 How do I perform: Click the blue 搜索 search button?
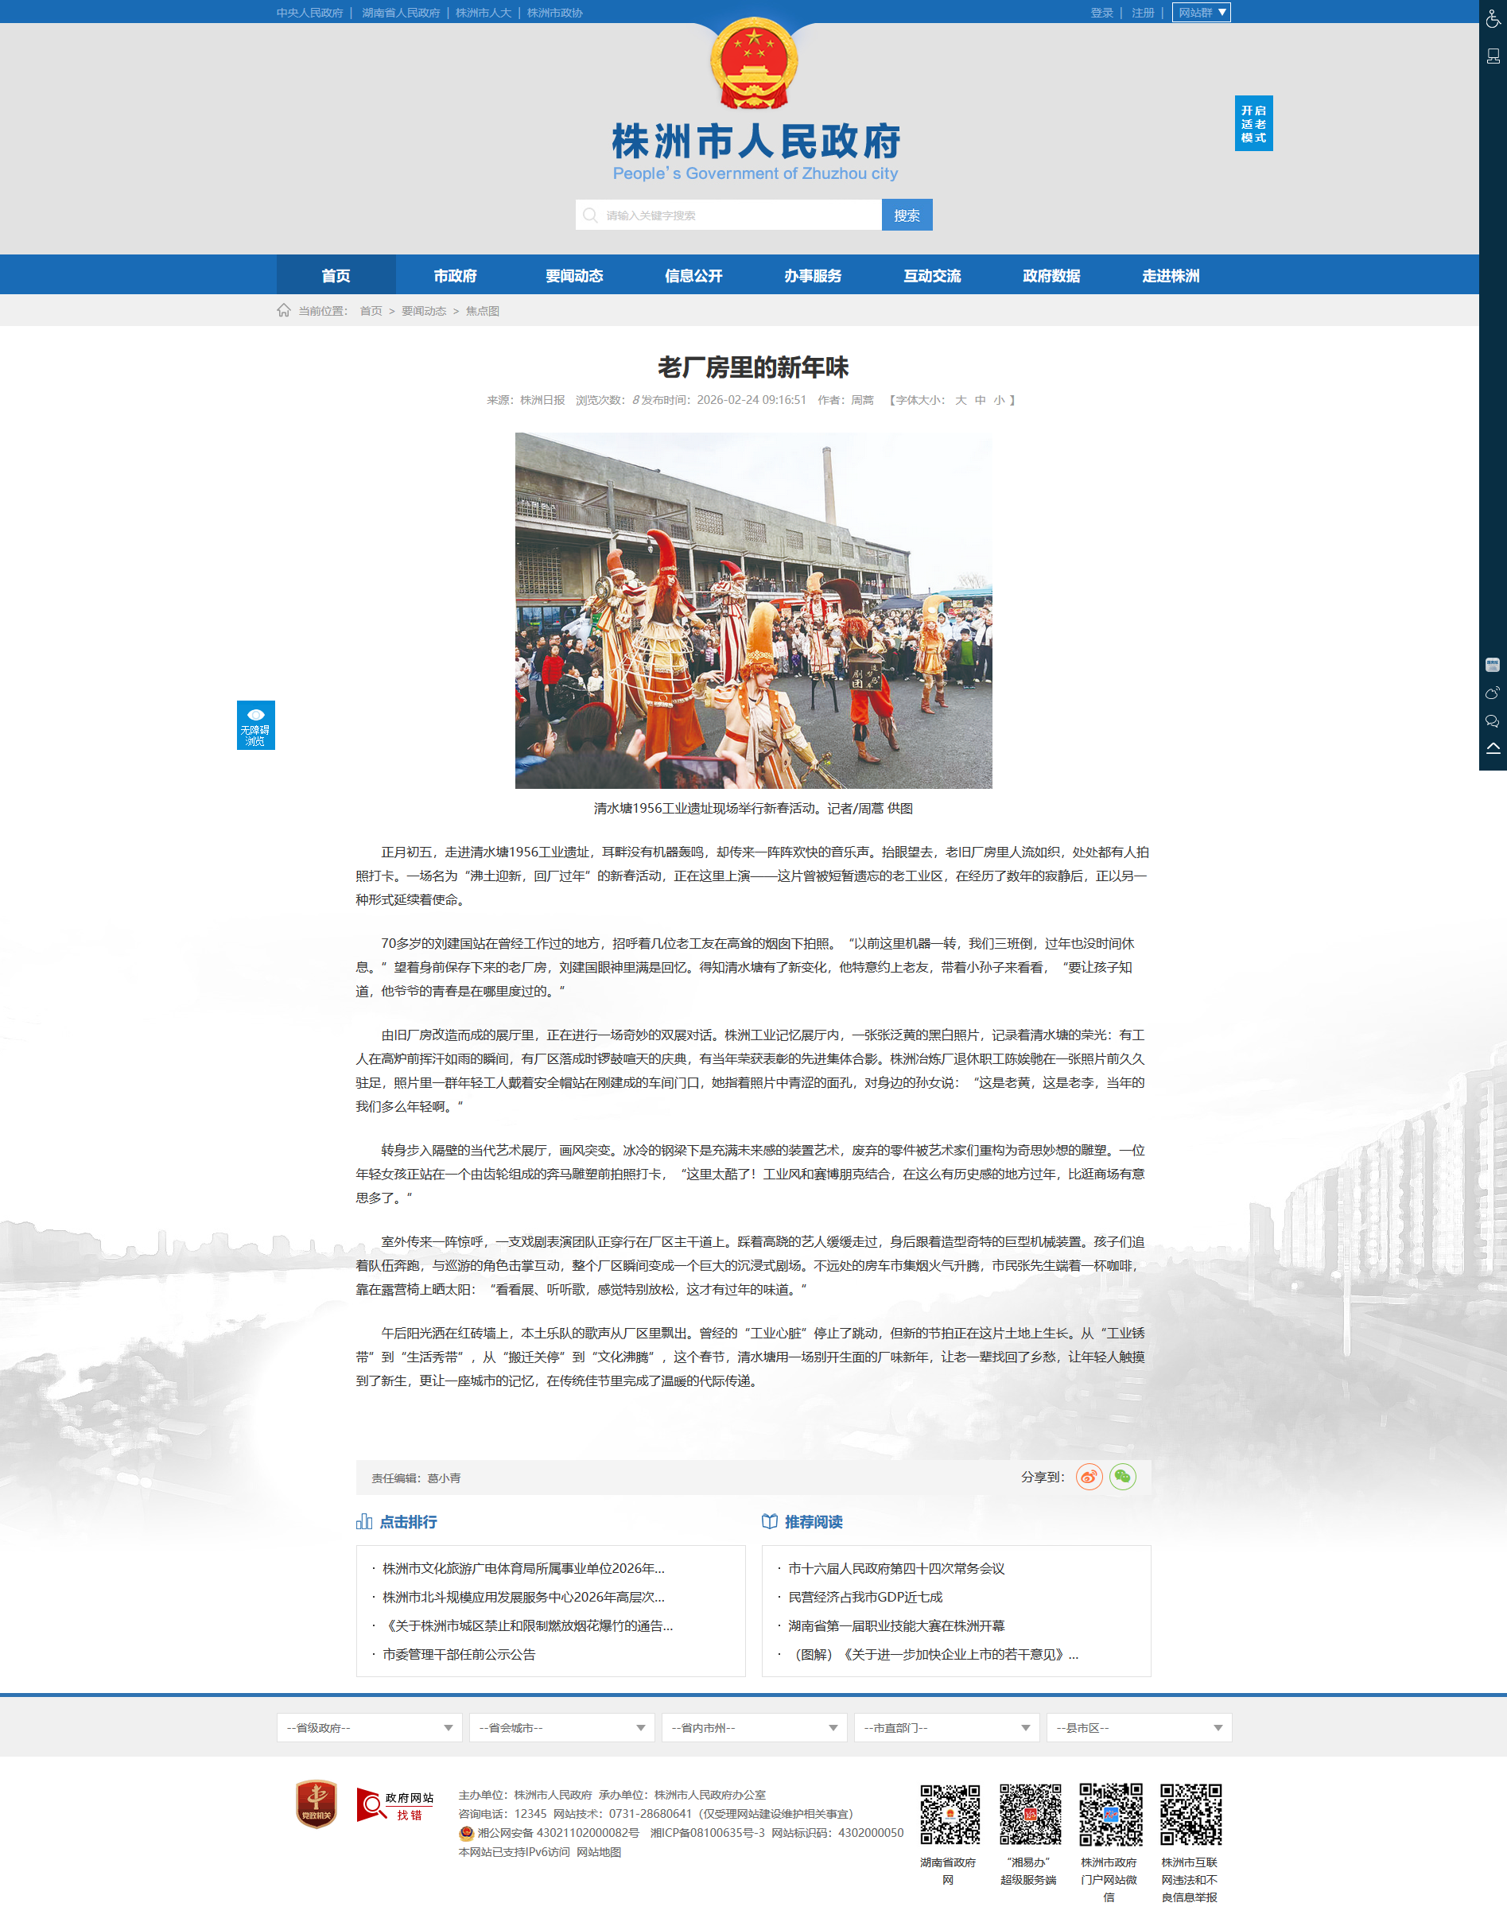pos(906,215)
